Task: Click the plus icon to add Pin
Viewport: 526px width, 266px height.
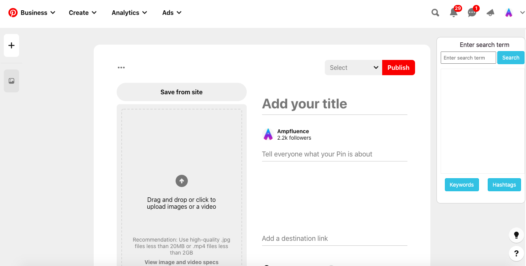Action: click(11, 45)
